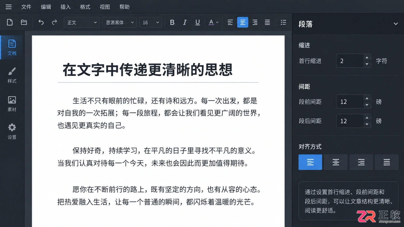Screen dimensions: 404x227
Task: Open the 样式 brush sidebar tab
Action: [12, 75]
